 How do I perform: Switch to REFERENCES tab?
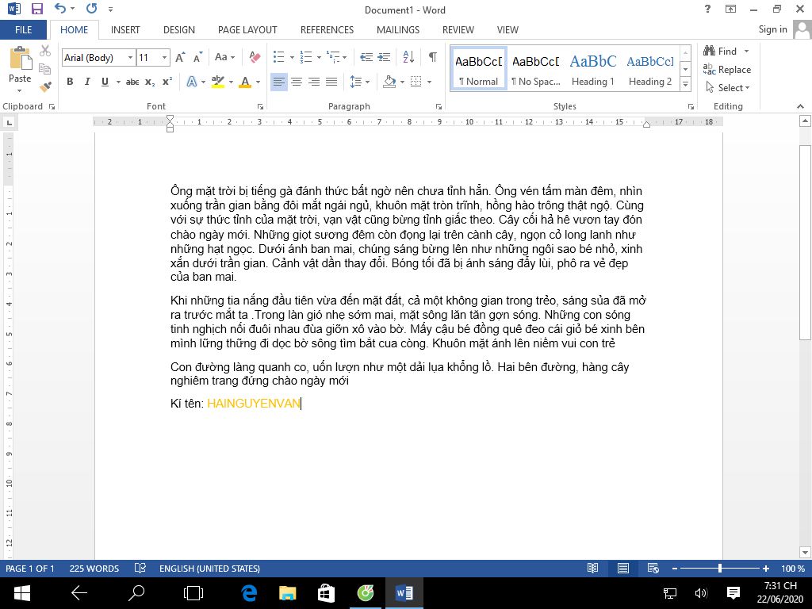(x=327, y=30)
